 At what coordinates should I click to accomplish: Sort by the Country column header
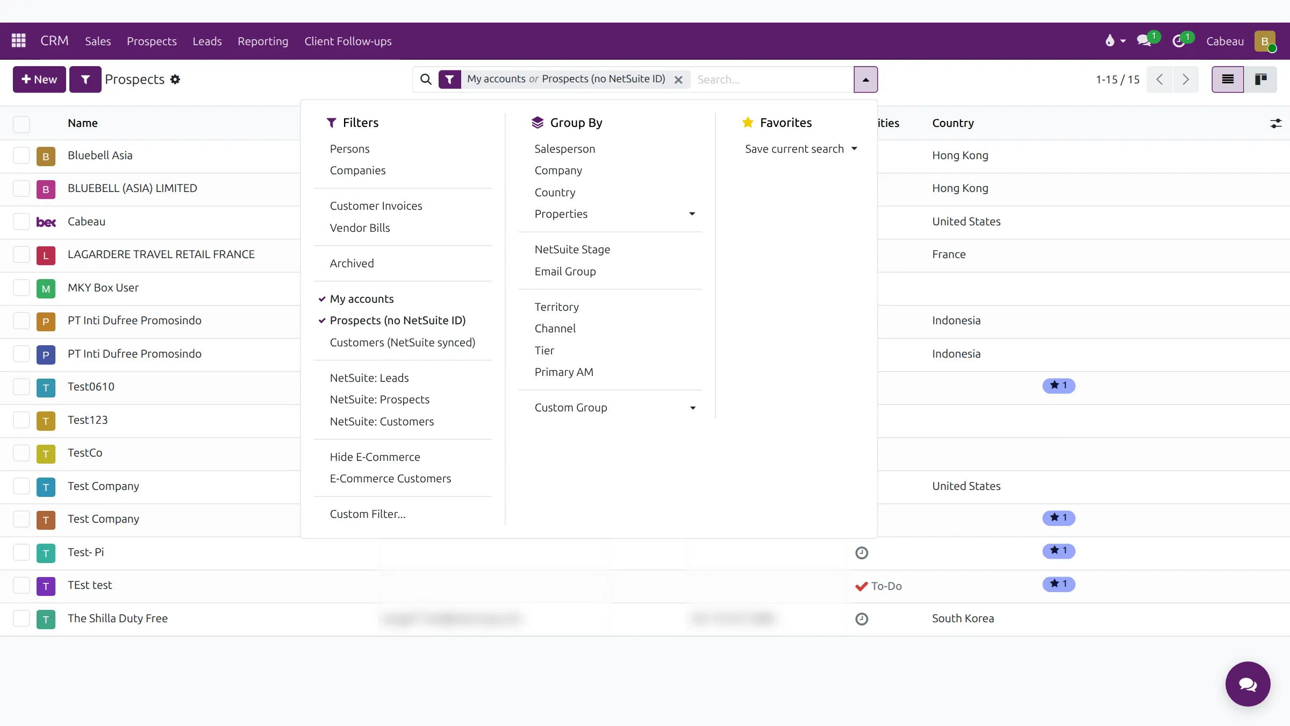click(x=953, y=123)
